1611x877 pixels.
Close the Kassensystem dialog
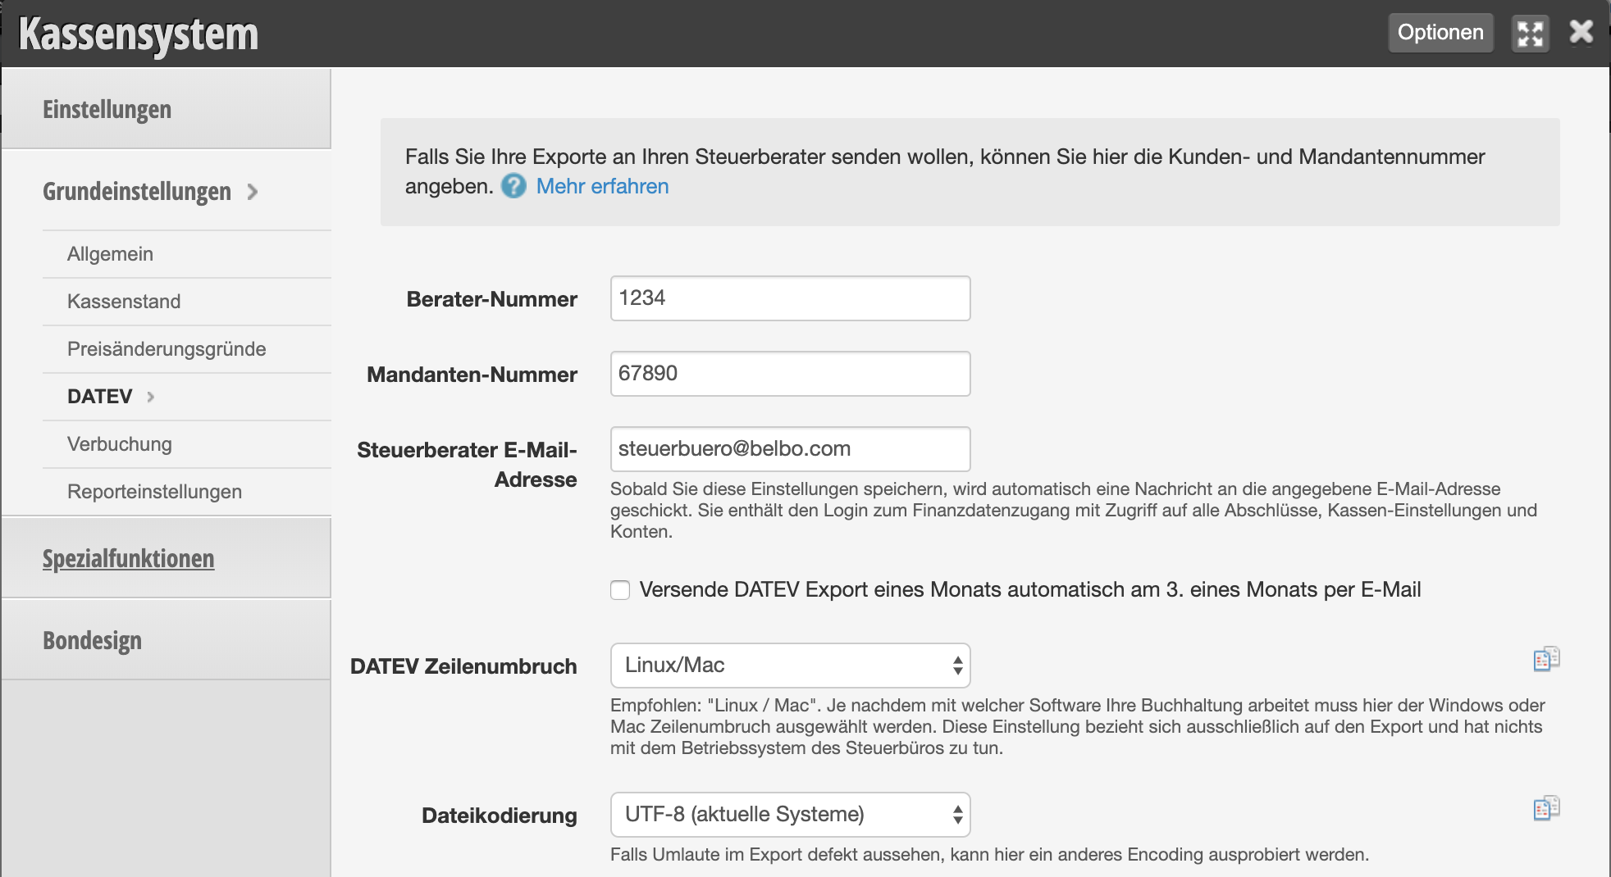(x=1581, y=33)
